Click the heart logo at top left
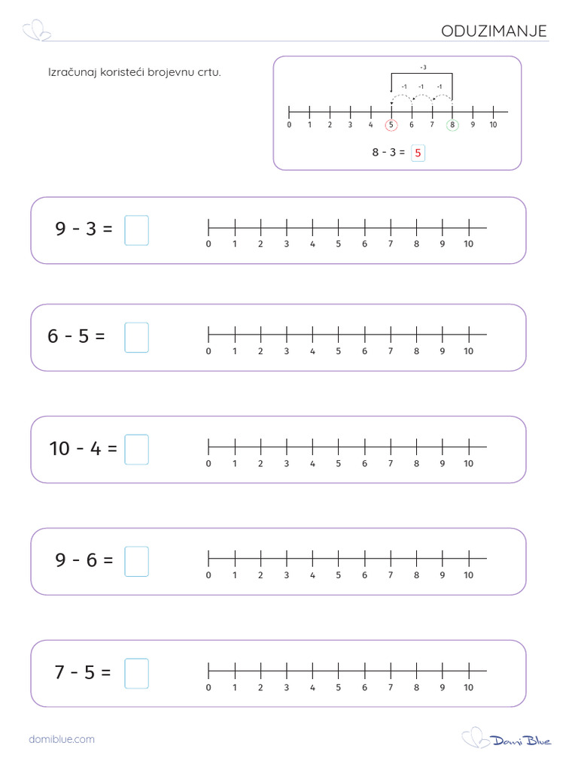The height and width of the screenshot is (770, 578). 37,30
